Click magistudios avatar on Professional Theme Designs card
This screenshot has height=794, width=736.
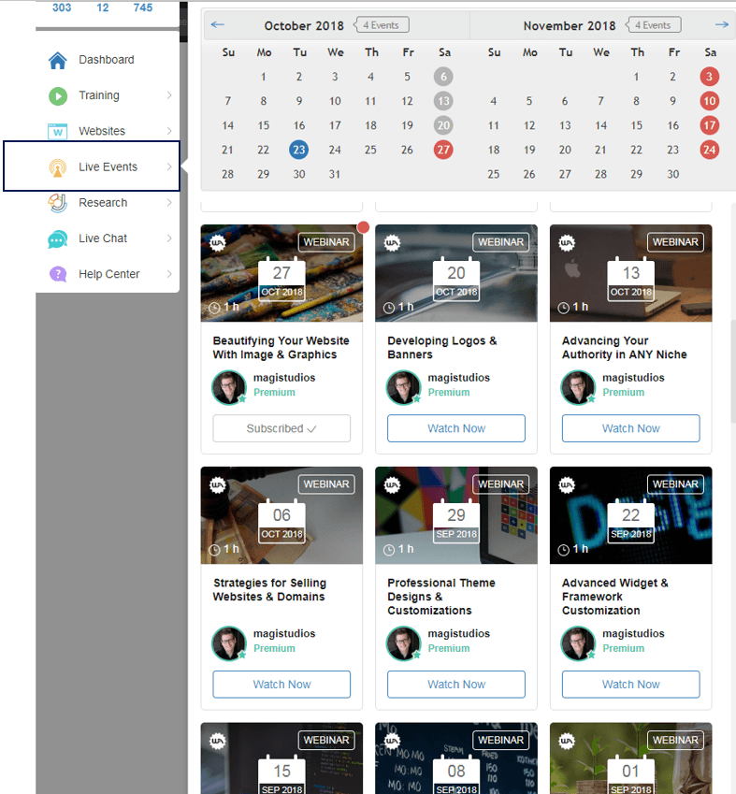coord(404,643)
